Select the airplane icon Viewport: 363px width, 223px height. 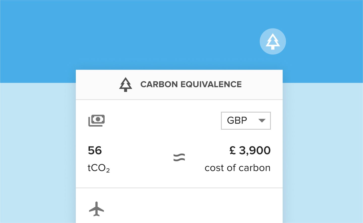(96, 209)
